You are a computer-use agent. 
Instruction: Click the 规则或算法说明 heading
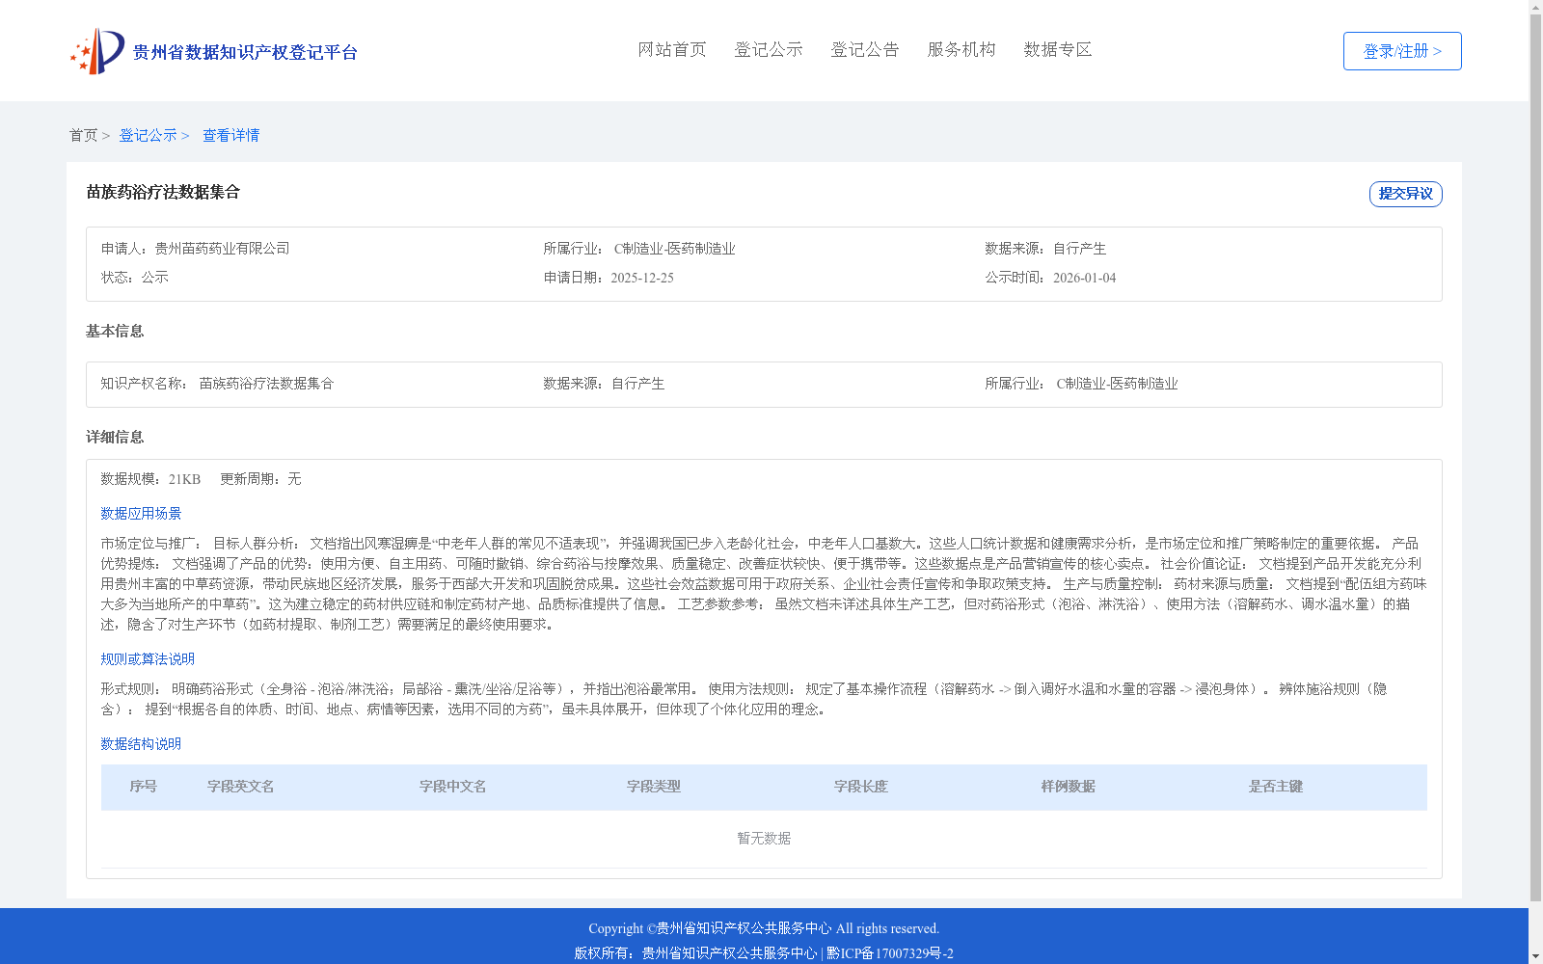148,659
